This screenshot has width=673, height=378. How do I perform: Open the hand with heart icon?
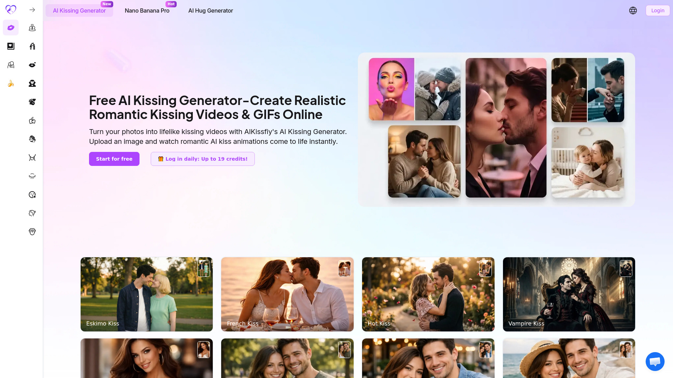(x=32, y=102)
